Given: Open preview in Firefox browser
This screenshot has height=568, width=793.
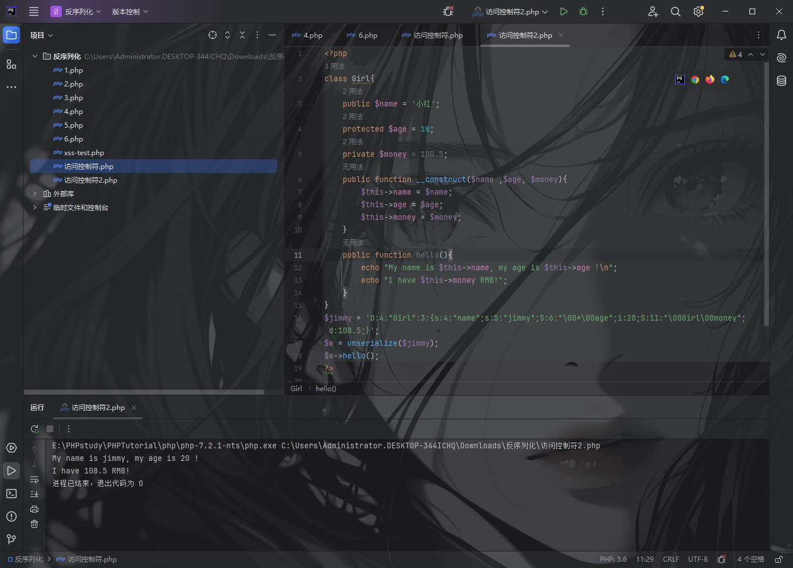Looking at the screenshot, I should pos(710,80).
